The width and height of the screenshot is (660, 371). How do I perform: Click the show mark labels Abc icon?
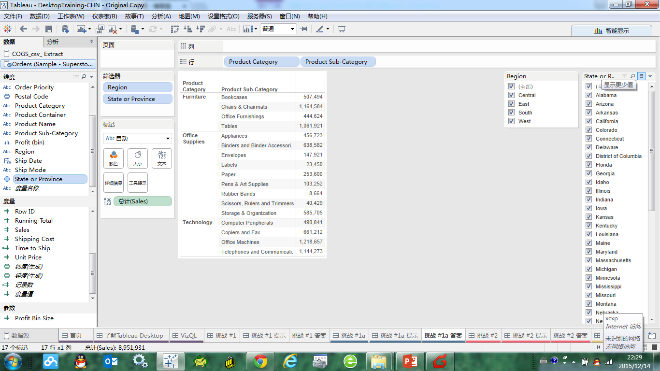click(231, 29)
